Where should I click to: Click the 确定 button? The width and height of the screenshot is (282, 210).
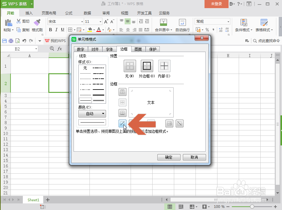pyautogui.click(x=169, y=157)
